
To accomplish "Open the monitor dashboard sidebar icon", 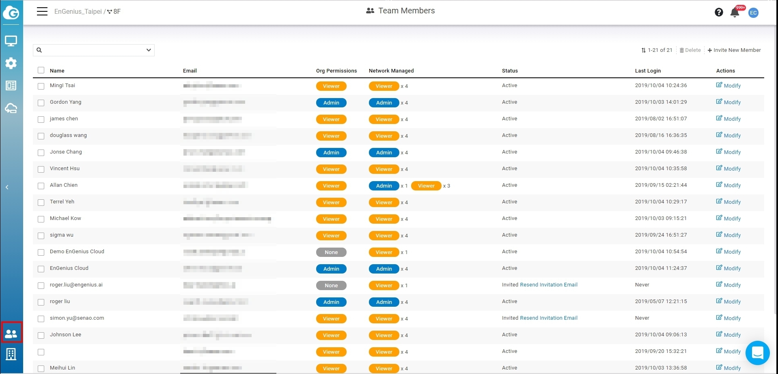I will pos(11,41).
